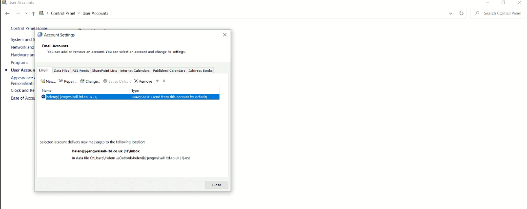Click the Name column header
Viewport: 527px width, 209px height.
point(47,91)
